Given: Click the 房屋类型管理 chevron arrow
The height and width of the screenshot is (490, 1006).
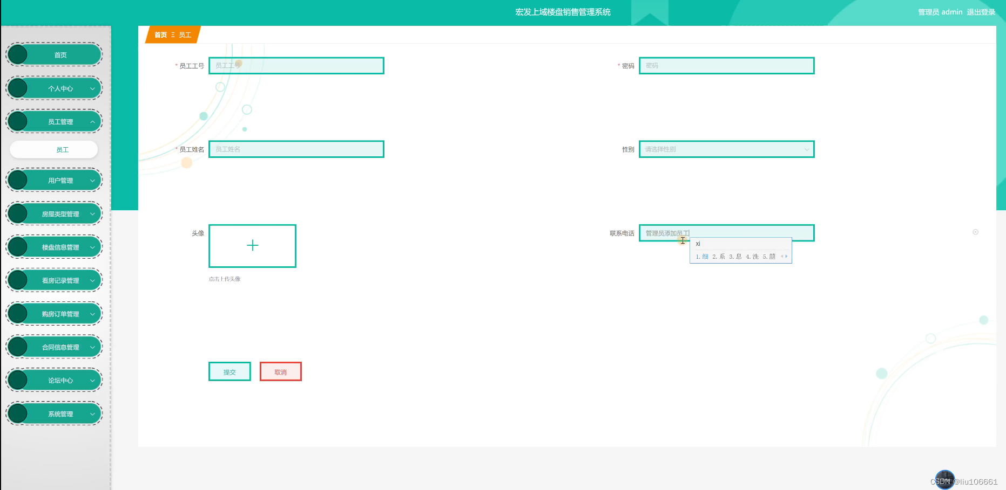Looking at the screenshot, I should point(92,214).
